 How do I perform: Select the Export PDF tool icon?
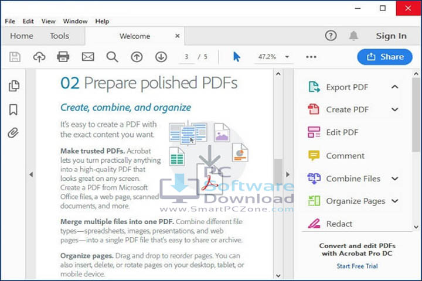314,87
